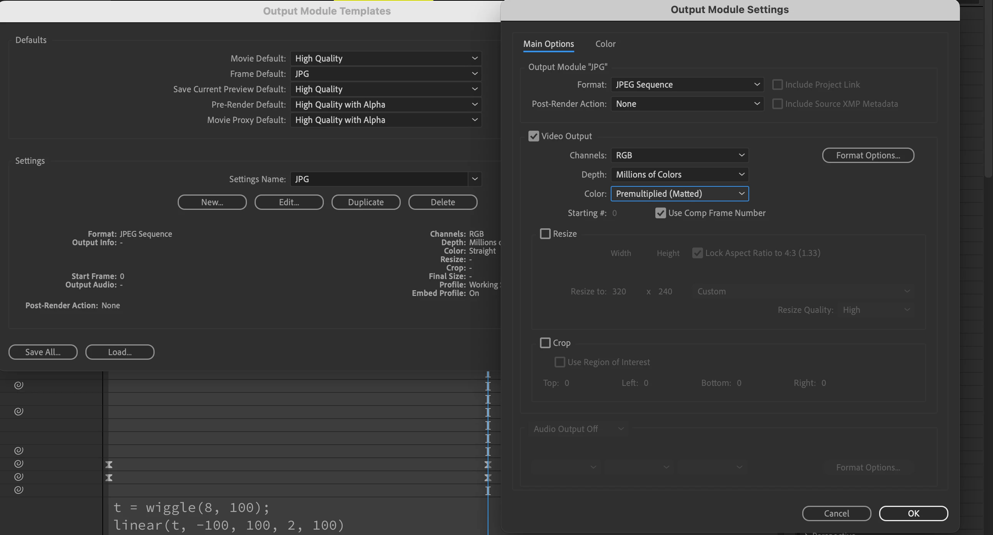Click the bottommost expression pick whip spiral

(x=18, y=490)
